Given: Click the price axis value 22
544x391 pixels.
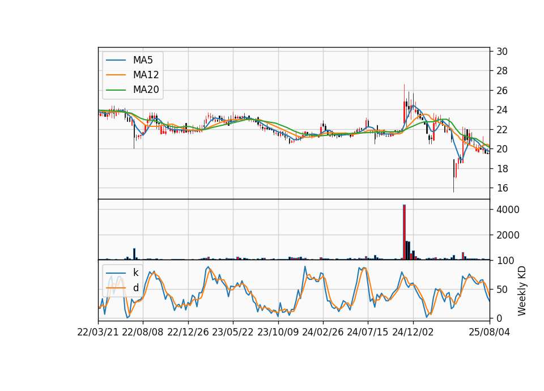Looking at the screenshot, I should tap(501, 129).
